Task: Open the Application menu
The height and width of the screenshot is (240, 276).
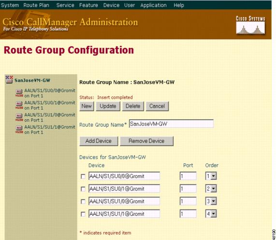Action: [154, 5]
